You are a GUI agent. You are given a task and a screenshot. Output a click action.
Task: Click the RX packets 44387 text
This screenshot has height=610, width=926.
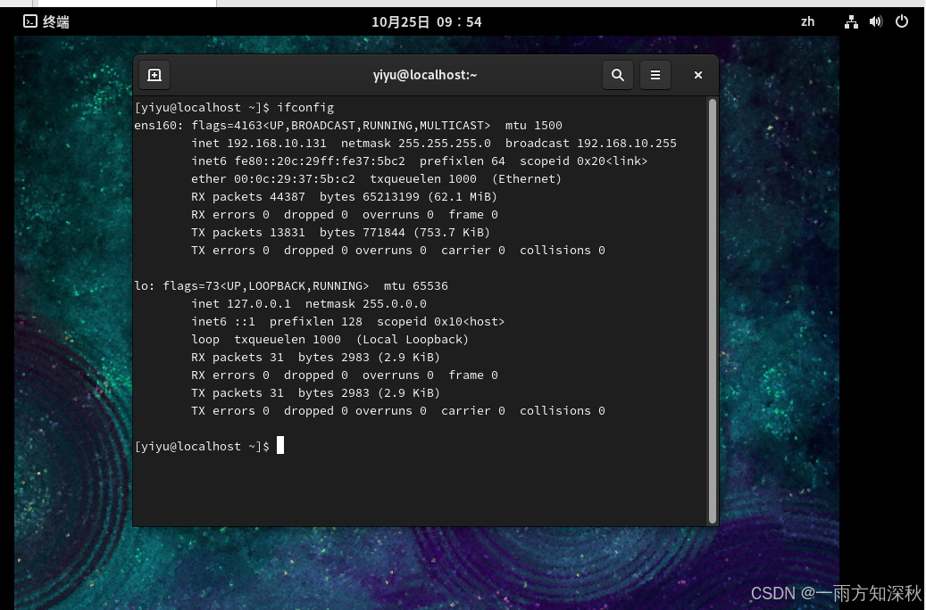(248, 196)
